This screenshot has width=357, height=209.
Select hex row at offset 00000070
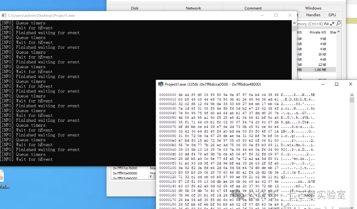click(x=237, y=127)
